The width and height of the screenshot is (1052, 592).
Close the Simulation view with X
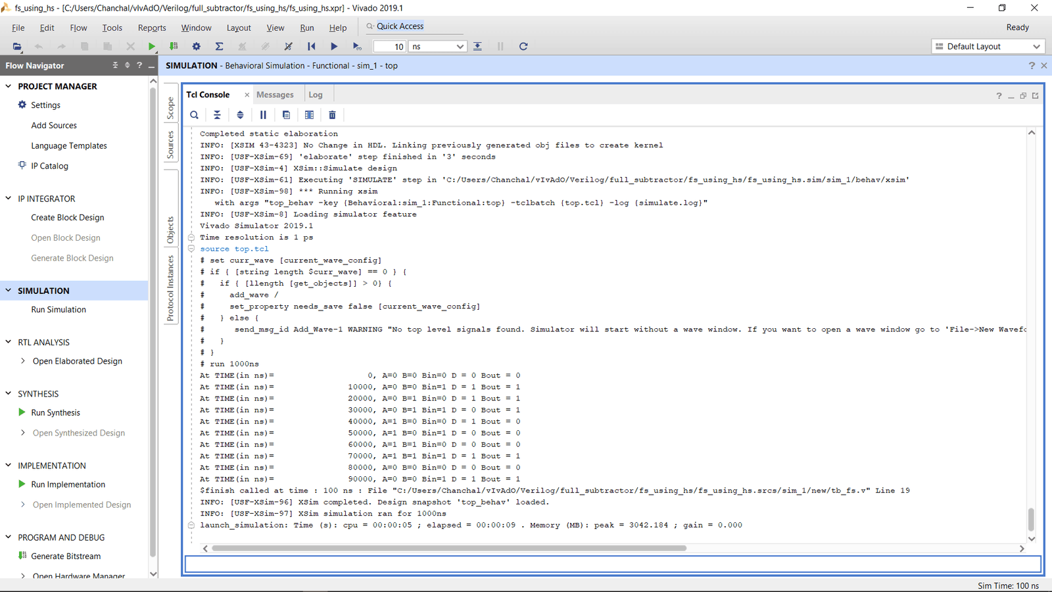(1044, 66)
